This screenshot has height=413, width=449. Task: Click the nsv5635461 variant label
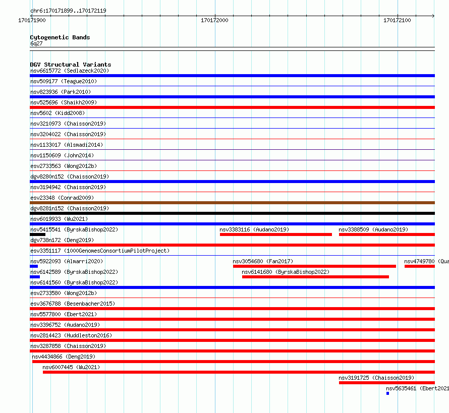pos(418,388)
